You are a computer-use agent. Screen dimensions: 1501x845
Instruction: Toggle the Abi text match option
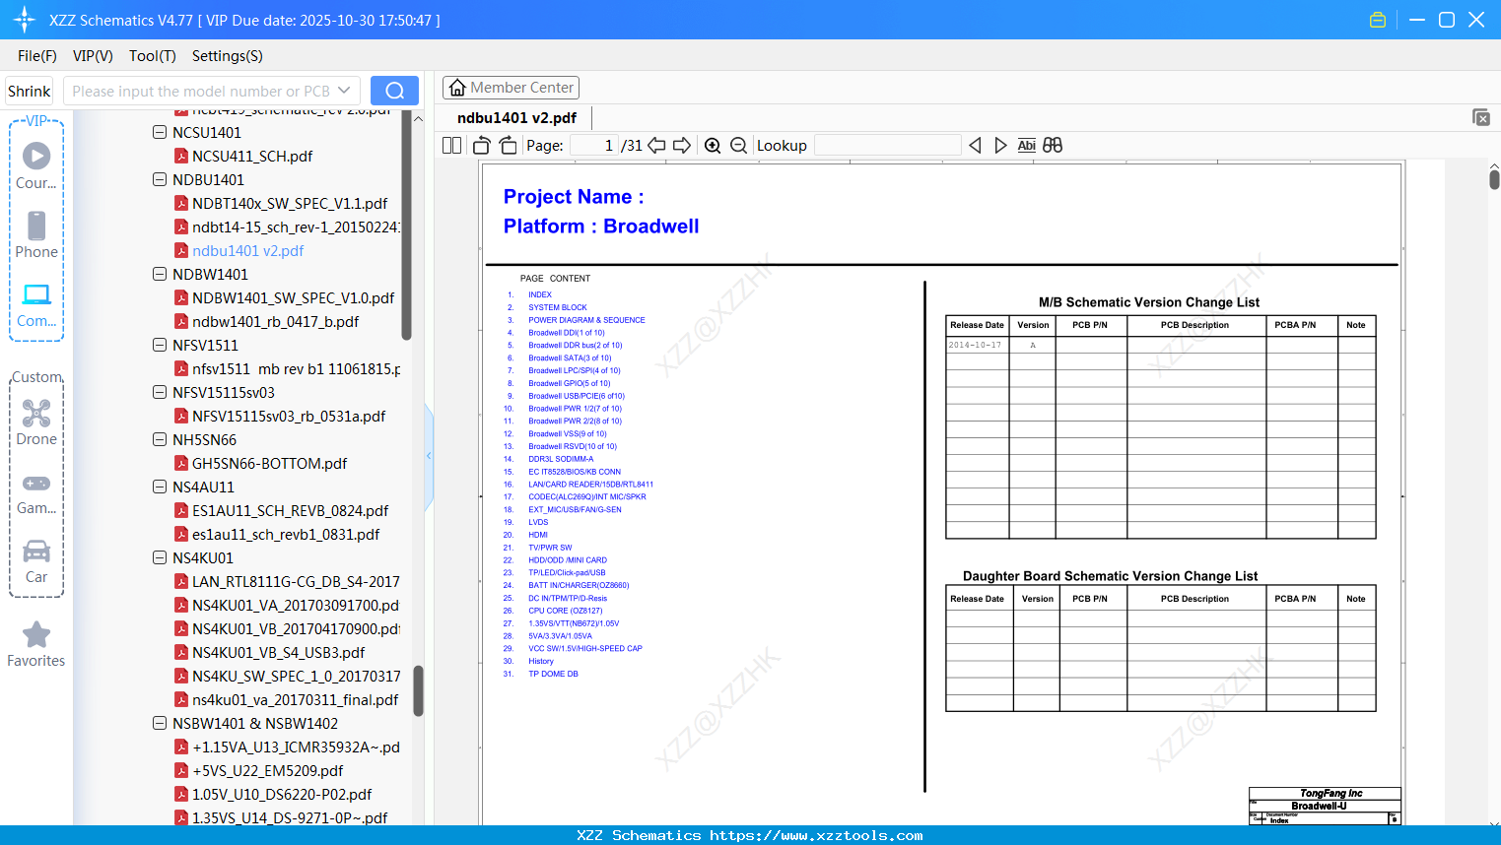coord(1027,146)
